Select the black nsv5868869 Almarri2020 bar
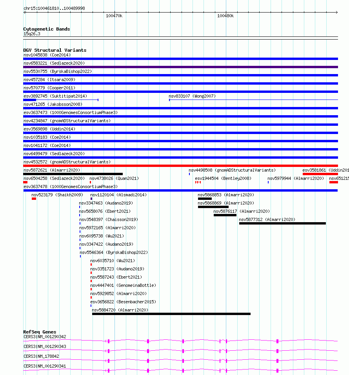 213,207
